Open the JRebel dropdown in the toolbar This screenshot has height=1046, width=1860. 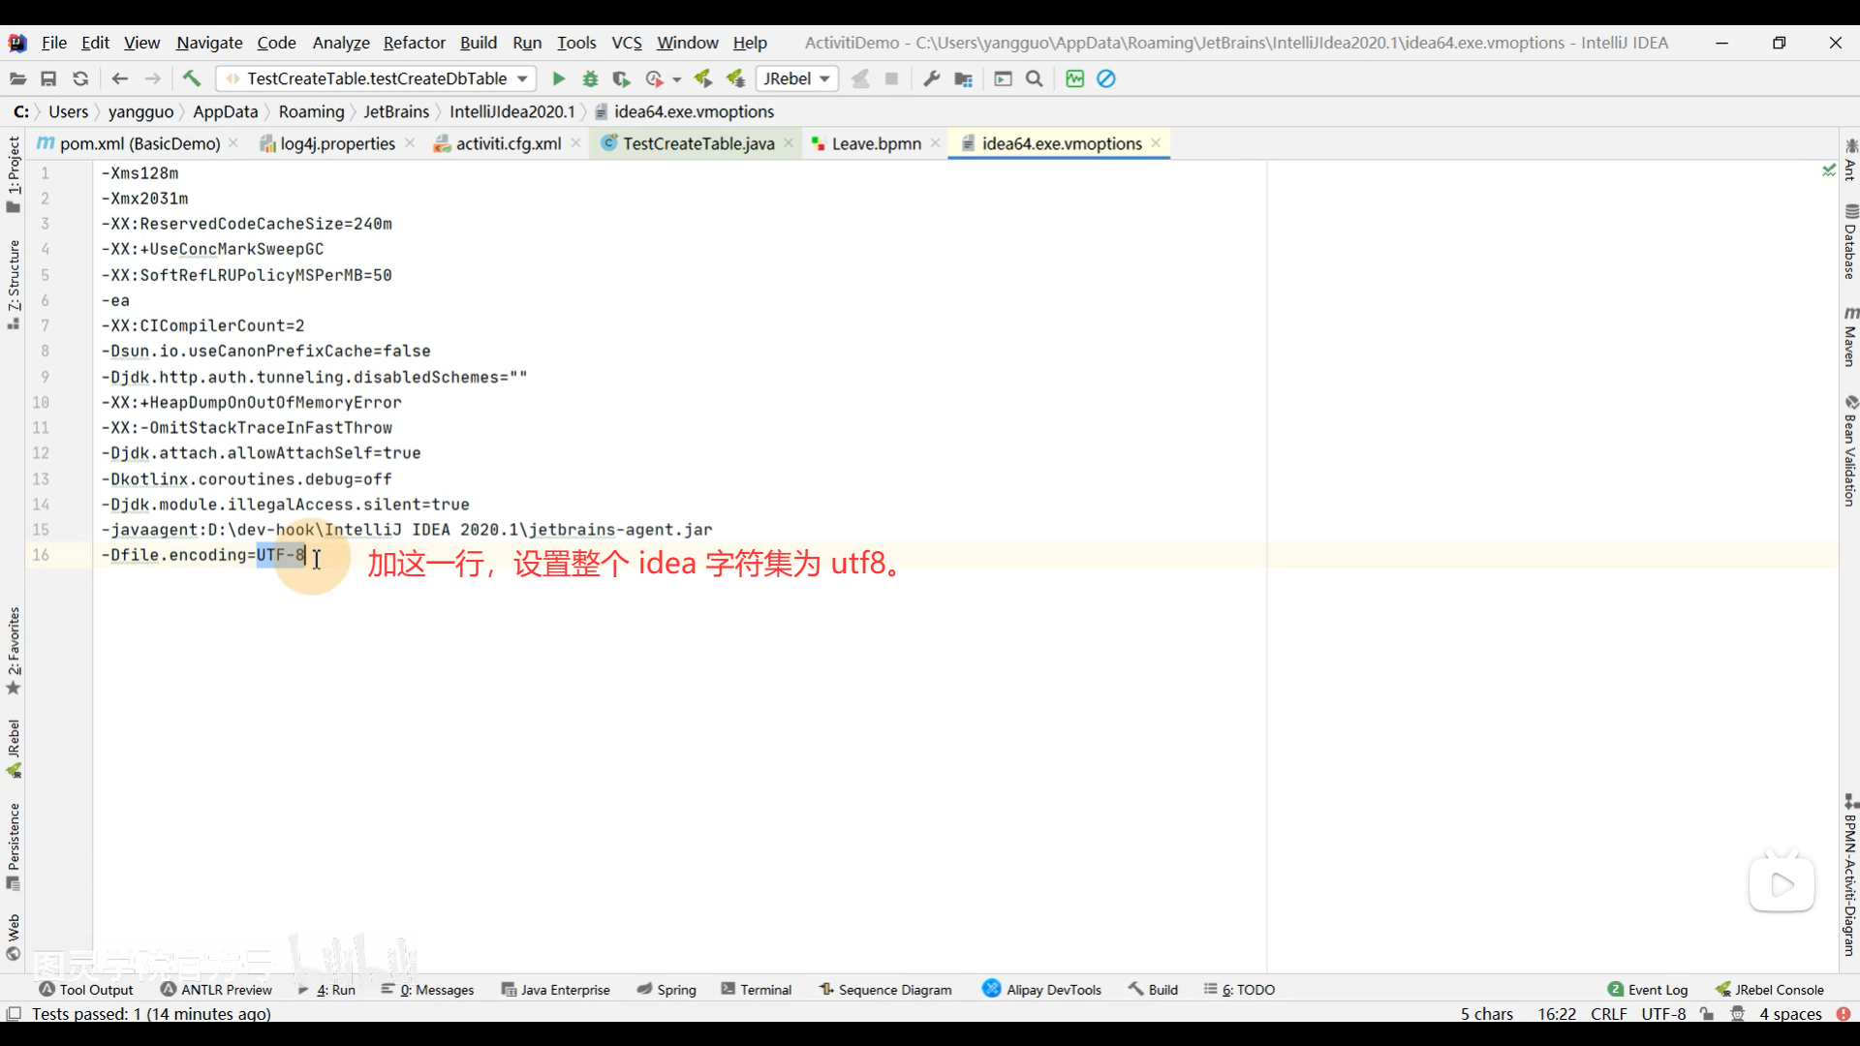tap(796, 78)
